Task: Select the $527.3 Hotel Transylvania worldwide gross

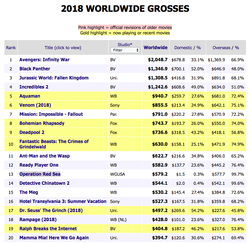Action: (x=160, y=201)
